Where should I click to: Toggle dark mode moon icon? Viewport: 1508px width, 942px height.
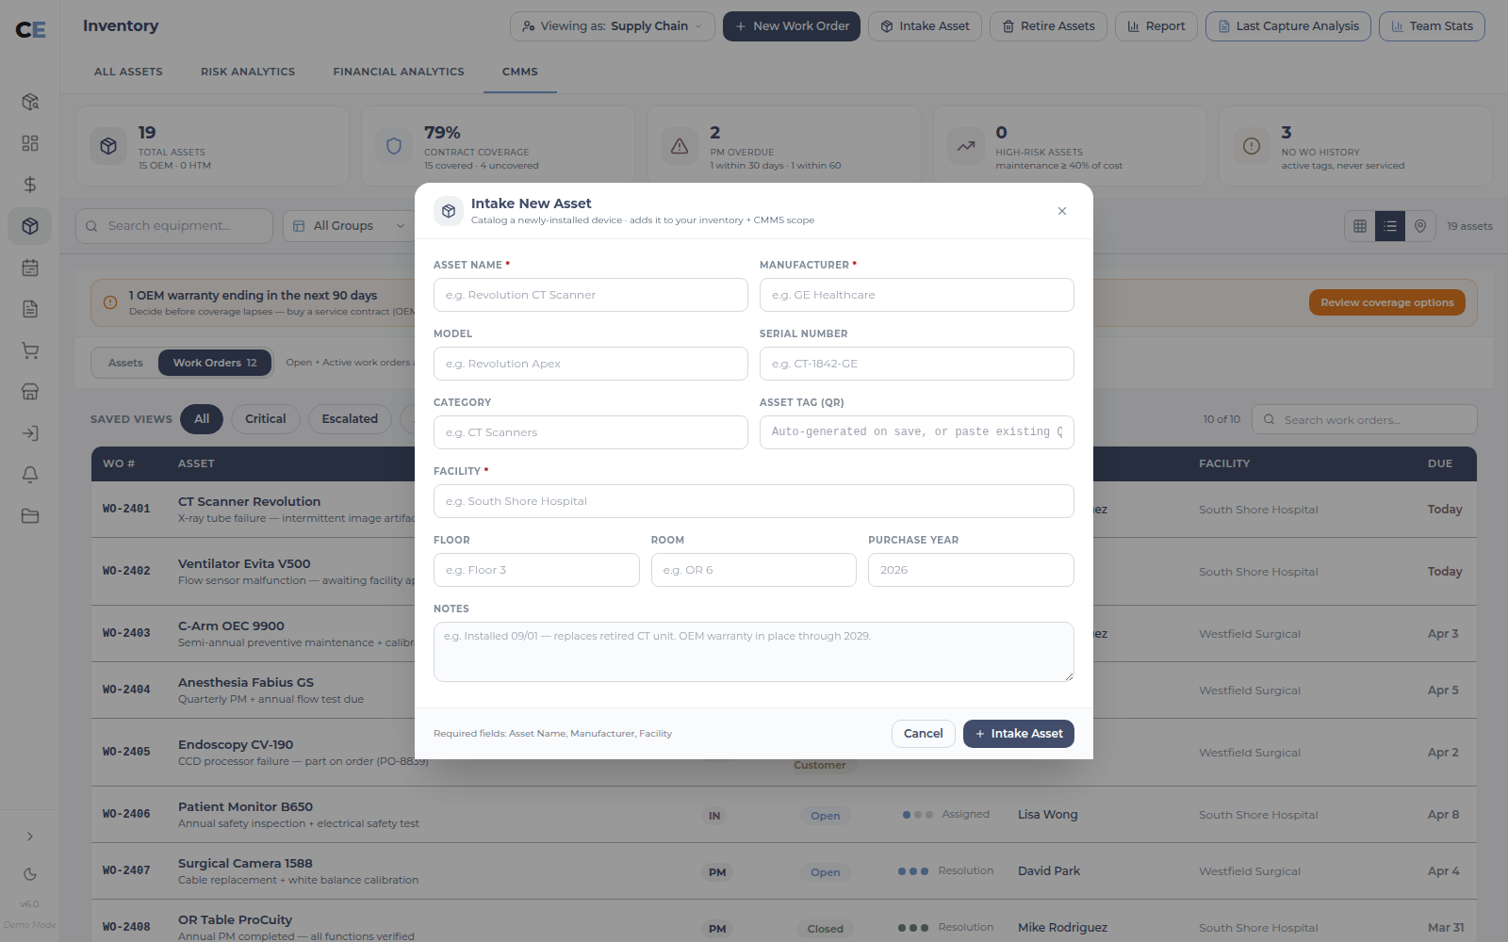30,874
